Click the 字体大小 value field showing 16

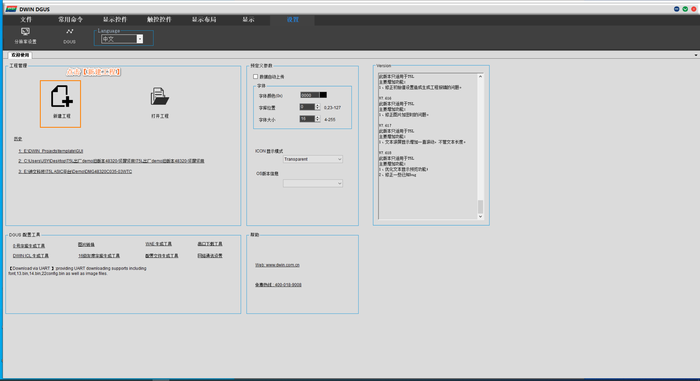pyautogui.click(x=307, y=119)
